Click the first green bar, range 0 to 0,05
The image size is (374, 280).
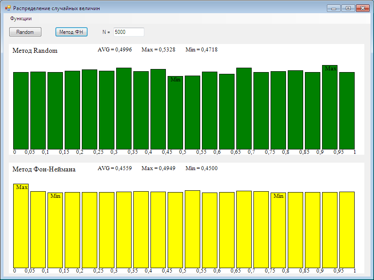[x=21, y=111]
